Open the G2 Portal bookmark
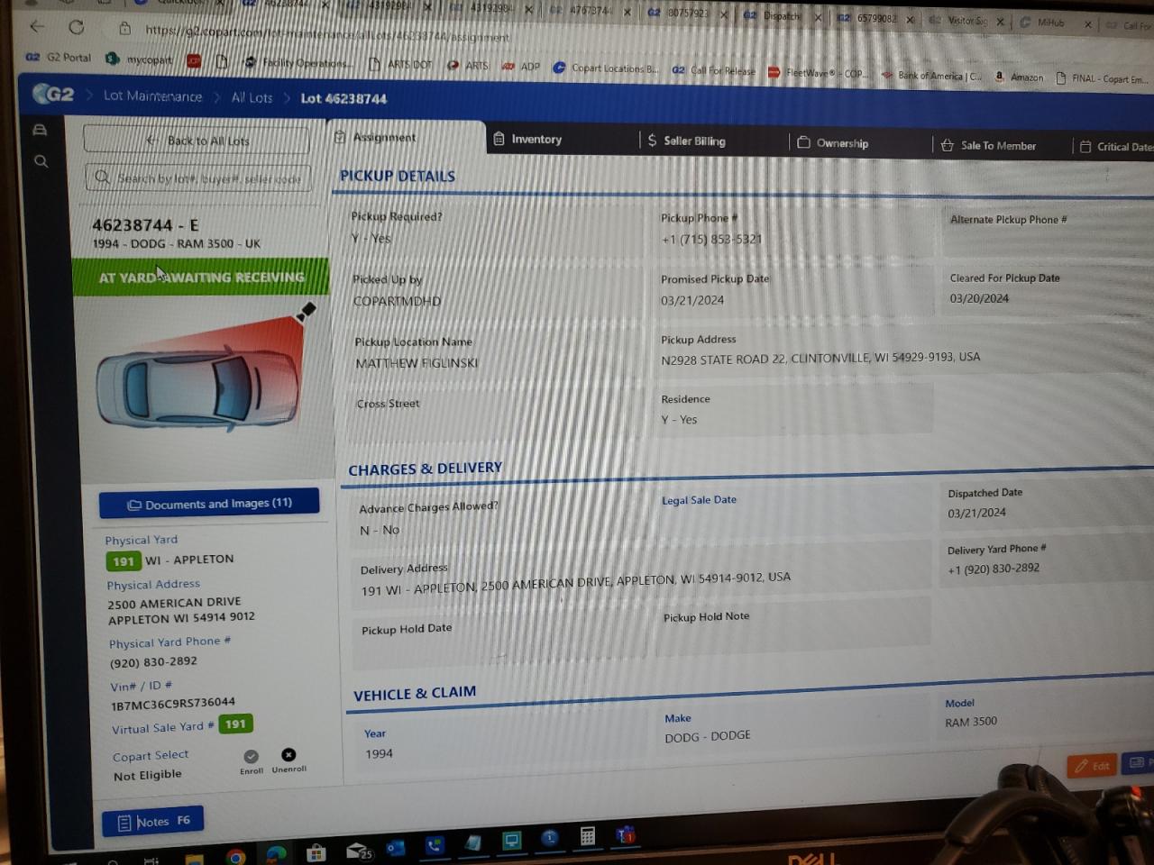The width and height of the screenshot is (1154, 865). tap(59, 57)
